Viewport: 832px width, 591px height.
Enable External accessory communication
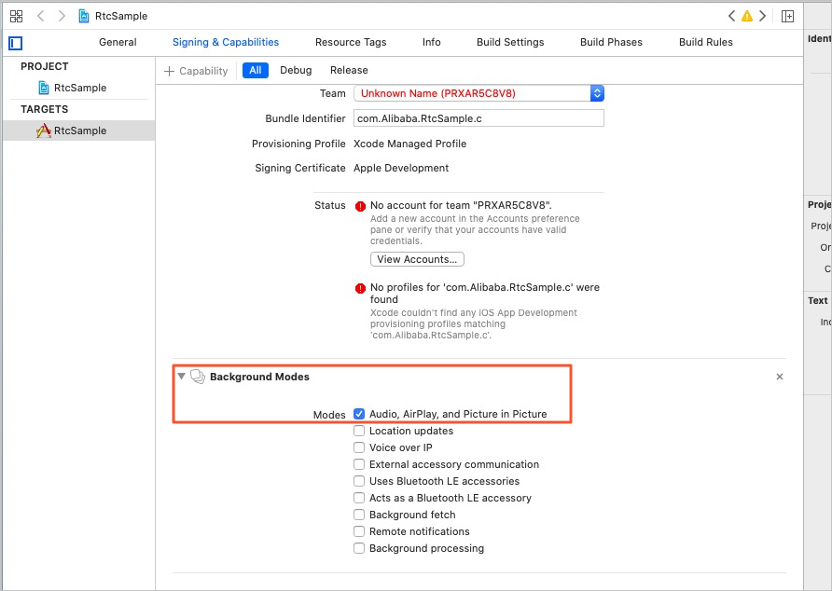tap(359, 464)
